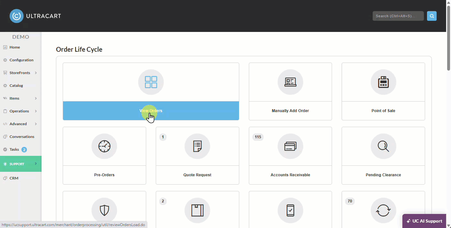Click the Order Life Cycle heading

[79, 49]
